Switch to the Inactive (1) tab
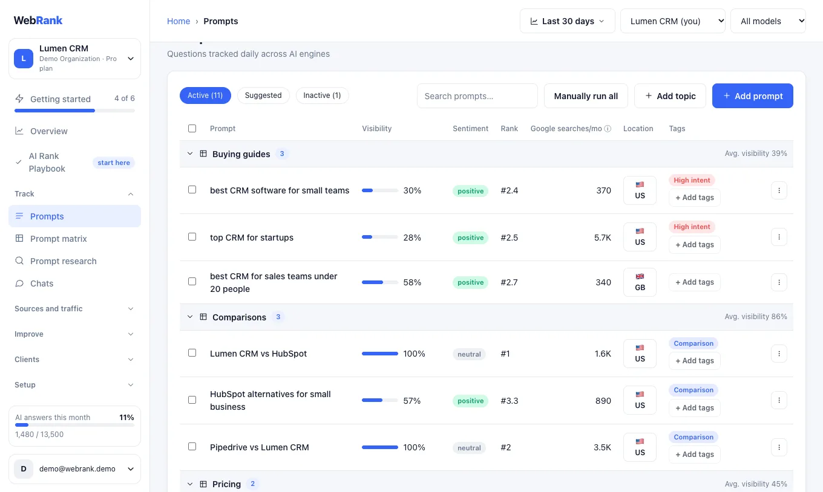Image resolution: width=823 pixels, height=492 pixels. (x=322, y=95)
